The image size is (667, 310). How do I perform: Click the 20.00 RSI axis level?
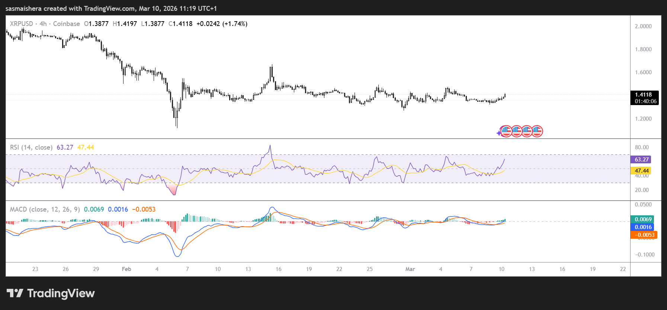point(642,190)
